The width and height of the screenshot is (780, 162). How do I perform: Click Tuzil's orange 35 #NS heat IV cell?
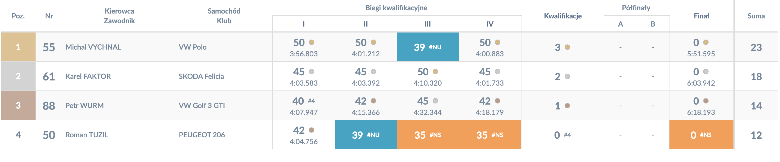click(x=490, y=135)
